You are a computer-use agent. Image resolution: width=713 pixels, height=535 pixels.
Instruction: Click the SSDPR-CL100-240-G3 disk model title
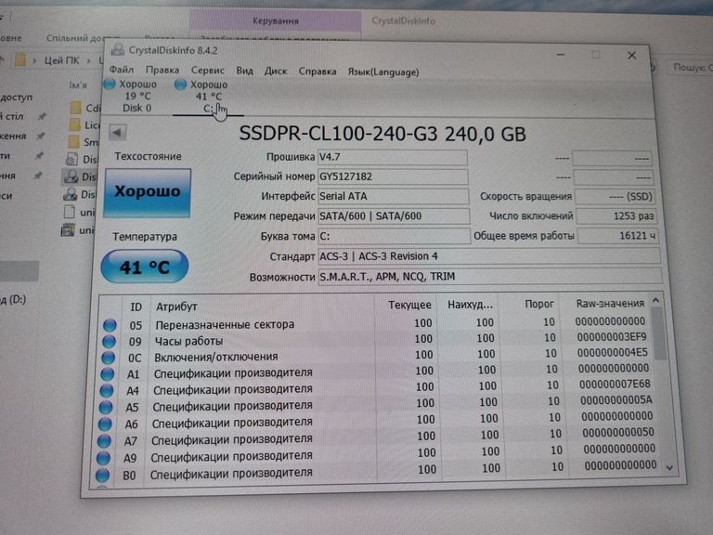[x=382, y=134]
